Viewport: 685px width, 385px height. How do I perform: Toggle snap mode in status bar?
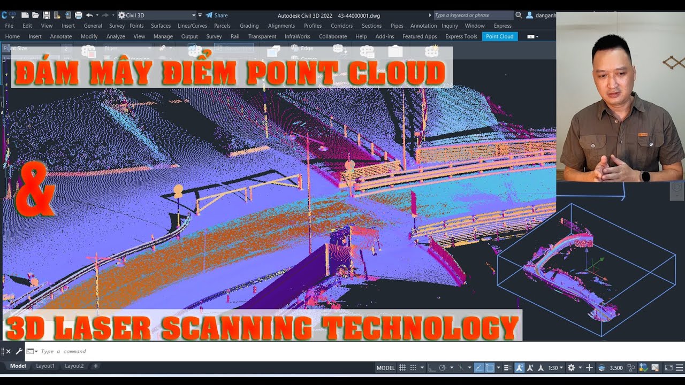coord(413,368)
